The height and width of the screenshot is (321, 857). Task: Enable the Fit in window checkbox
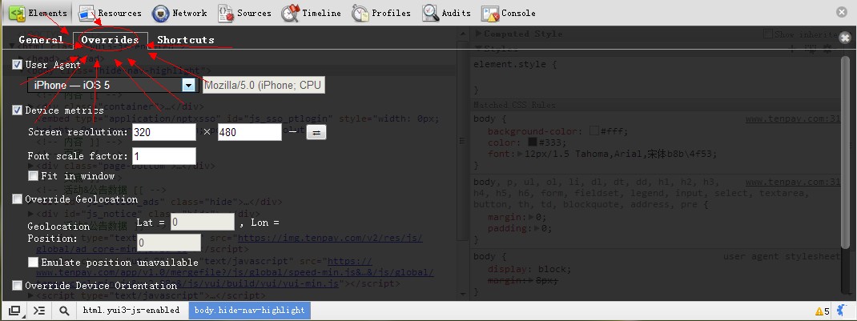tap(34, 176)
